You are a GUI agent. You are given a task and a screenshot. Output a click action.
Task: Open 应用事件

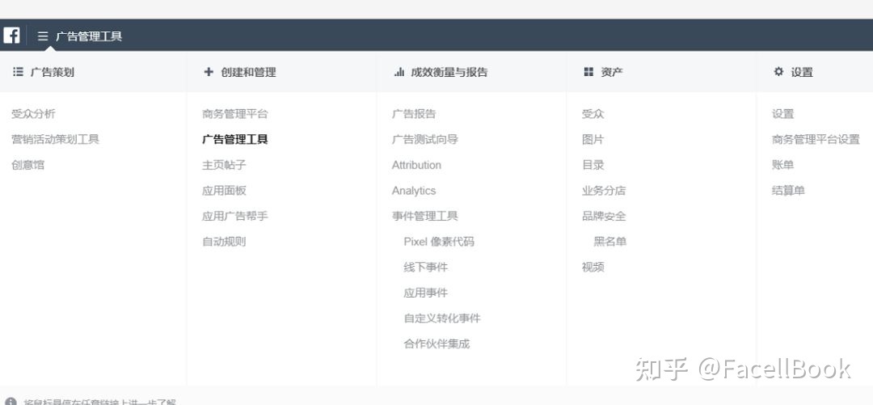(425, 293)
